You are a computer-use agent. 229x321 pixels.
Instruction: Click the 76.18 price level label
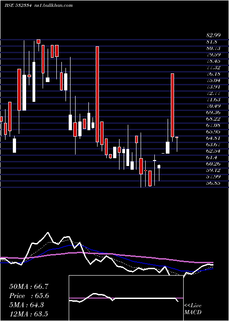point(213,74)
